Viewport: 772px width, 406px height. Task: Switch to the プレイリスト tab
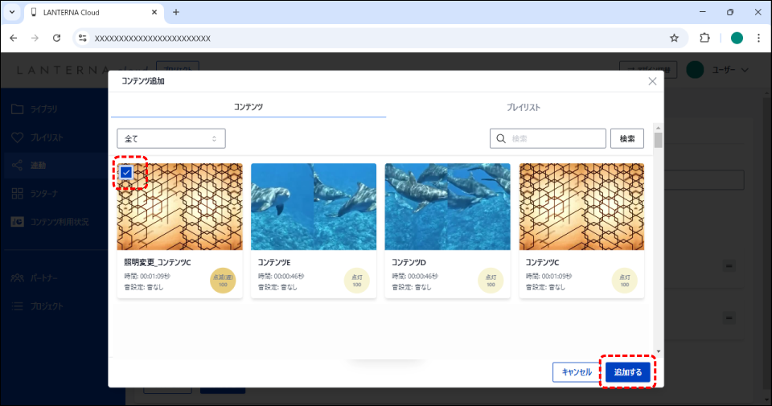point(524,106)
